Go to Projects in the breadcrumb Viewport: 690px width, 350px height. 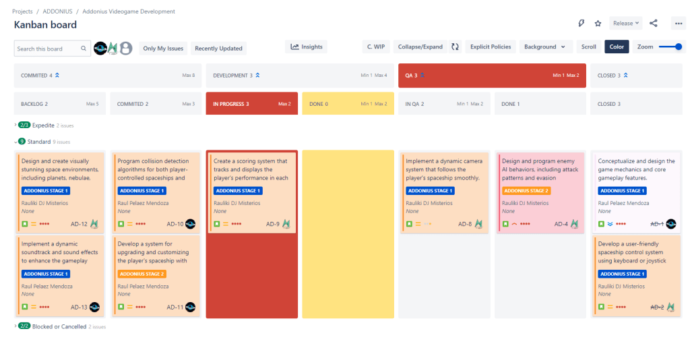[23, 11]
